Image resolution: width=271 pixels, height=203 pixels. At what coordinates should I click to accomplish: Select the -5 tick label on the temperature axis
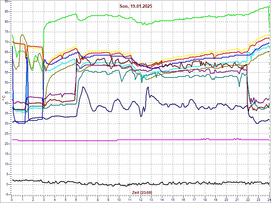click(x=6, y=195)
